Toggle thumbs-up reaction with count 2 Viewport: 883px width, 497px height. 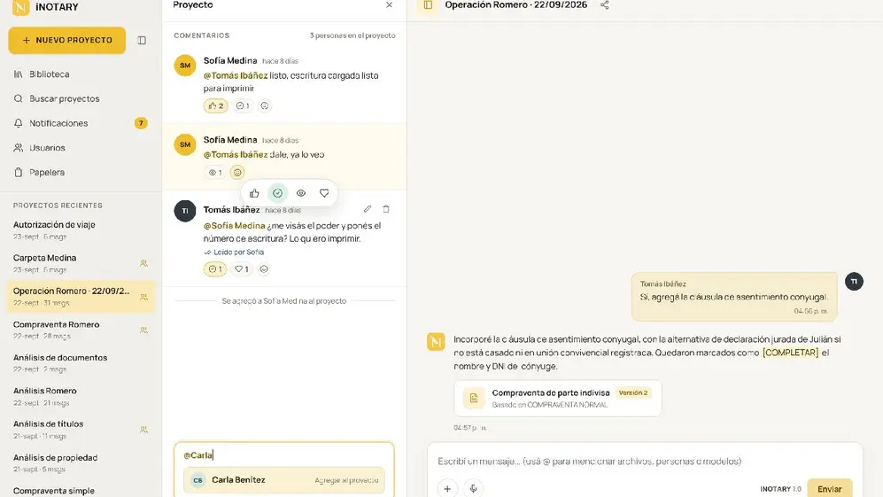[x=216, y=105]
